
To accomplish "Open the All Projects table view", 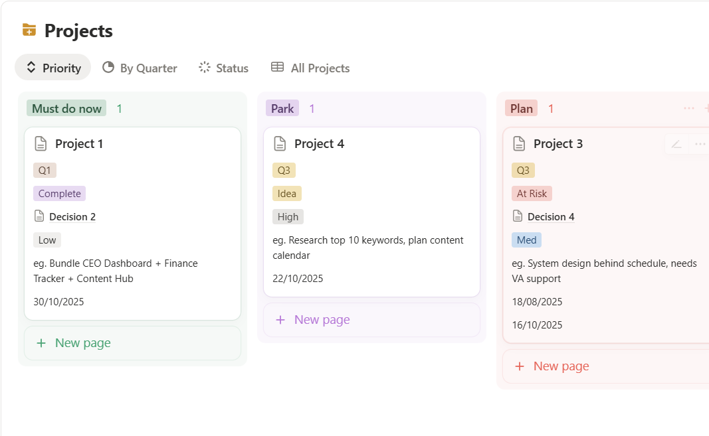I will [x=310, y=68].
